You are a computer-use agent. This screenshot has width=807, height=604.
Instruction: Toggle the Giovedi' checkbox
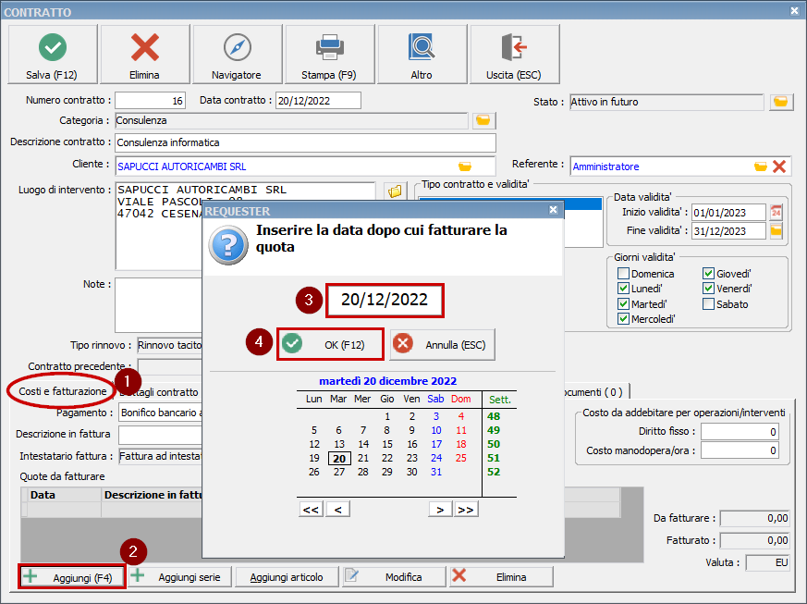tap(709, 274)
